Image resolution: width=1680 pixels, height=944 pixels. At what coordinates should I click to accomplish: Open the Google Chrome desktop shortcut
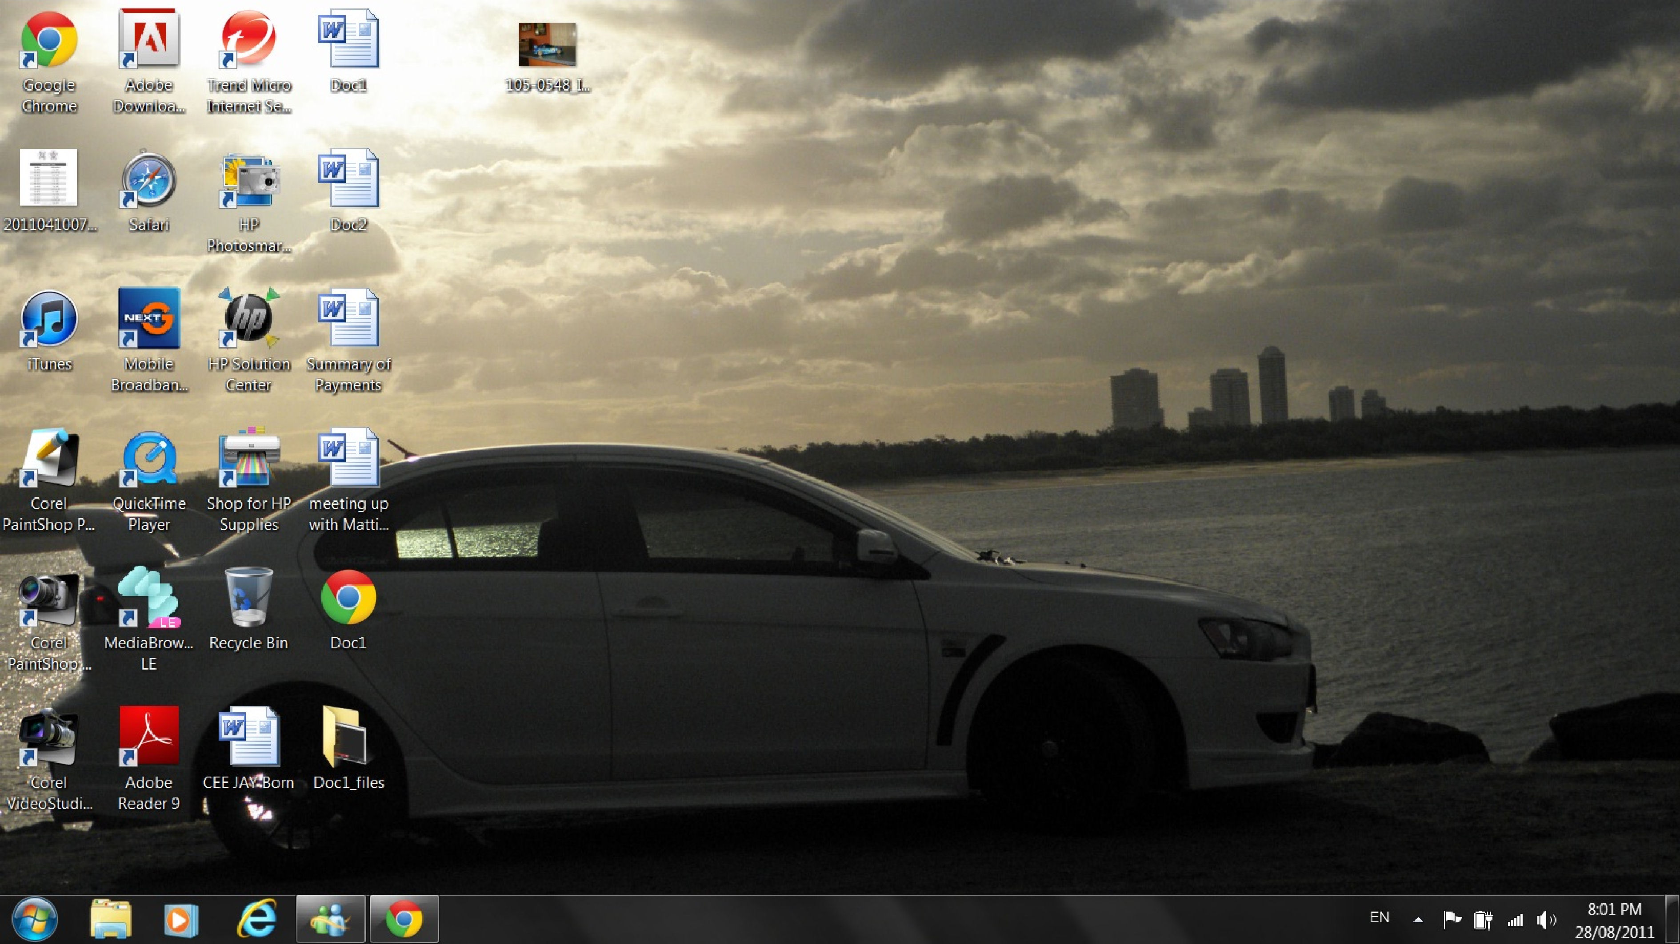(49, 62)
